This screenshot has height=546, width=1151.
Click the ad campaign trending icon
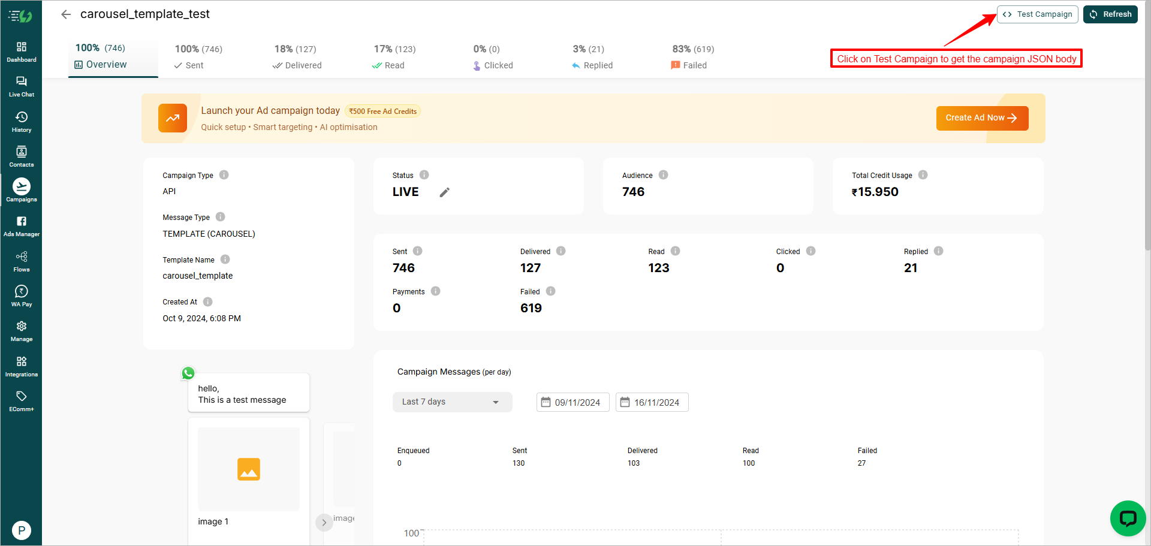(x=173, y=118)
